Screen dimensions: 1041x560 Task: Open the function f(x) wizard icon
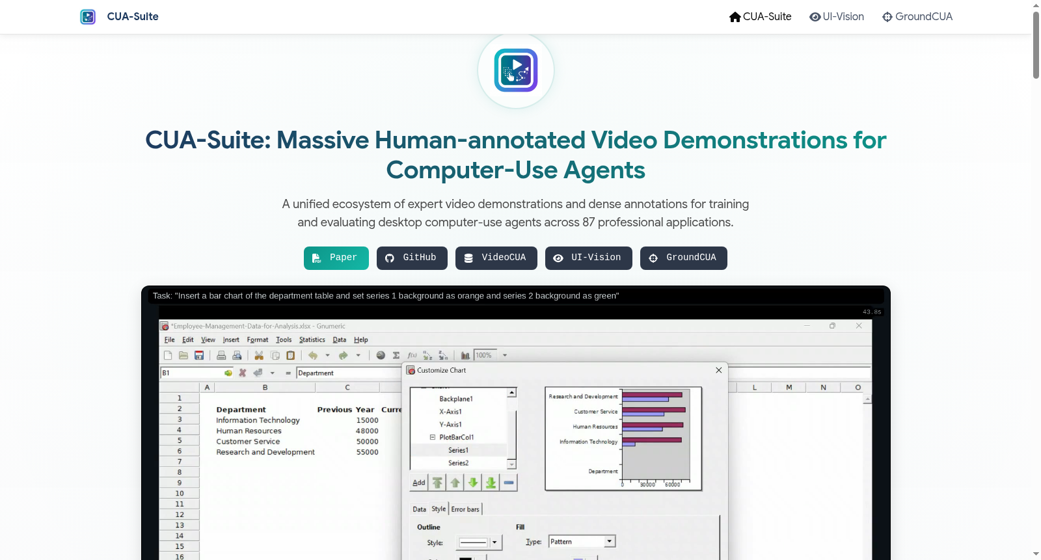(412, 355)
